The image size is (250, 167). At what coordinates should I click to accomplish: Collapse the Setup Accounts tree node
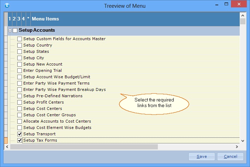point(10,31)
